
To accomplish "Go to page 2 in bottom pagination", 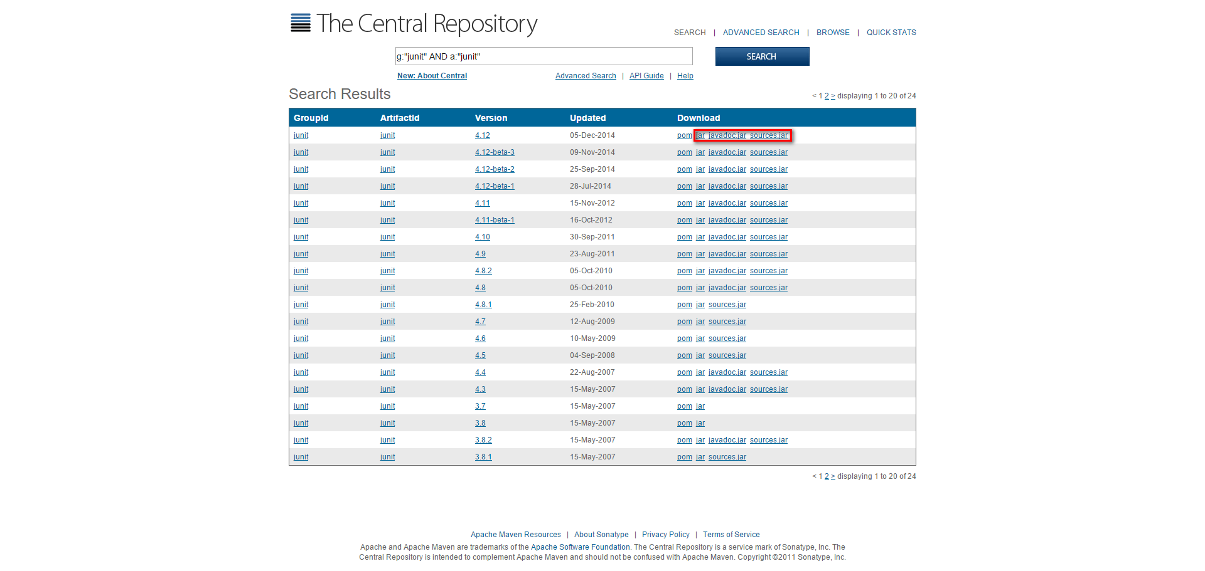I will click(827, 476).
